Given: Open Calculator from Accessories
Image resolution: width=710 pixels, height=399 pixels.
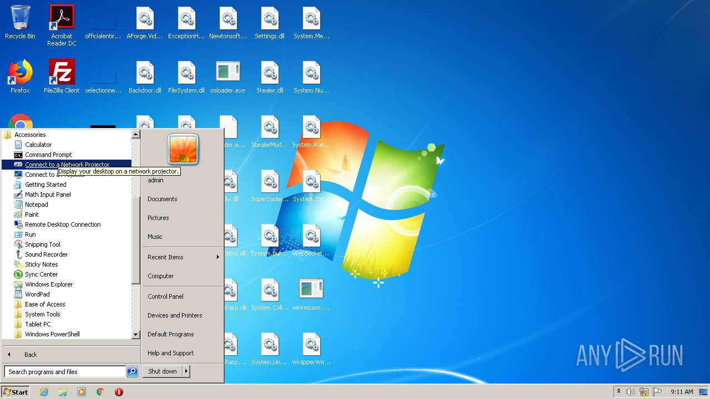Looking at the screenshot, I should 67,145.
